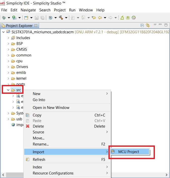Screen dimensions: 170x178
Task: Click the energy profiler gauge icon
Action: point(134,18)
